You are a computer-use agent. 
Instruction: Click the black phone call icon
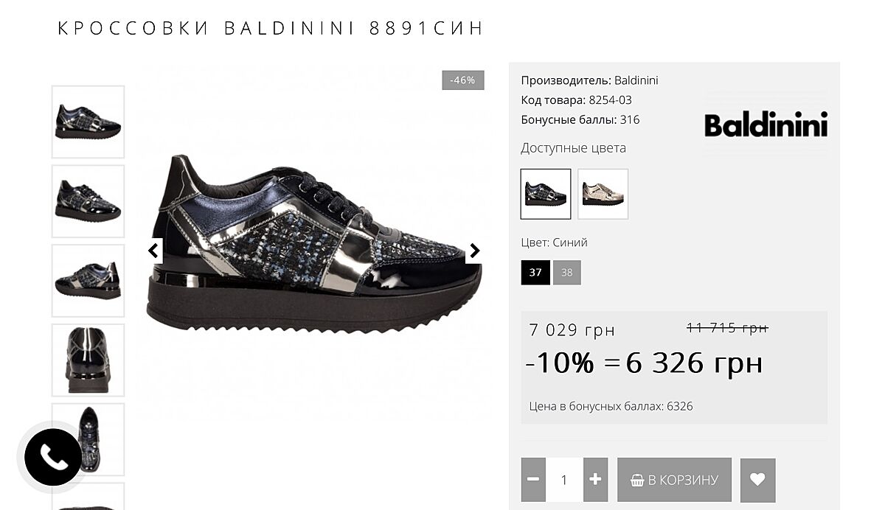pyautogui.click(x=52, y=458)
